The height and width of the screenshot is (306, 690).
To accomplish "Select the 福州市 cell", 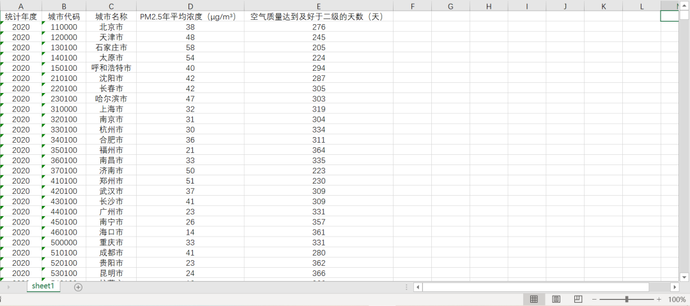I will [111, 150].
